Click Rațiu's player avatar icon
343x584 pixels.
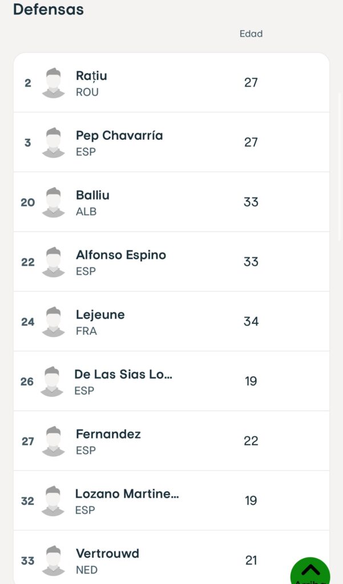point(53,83)
